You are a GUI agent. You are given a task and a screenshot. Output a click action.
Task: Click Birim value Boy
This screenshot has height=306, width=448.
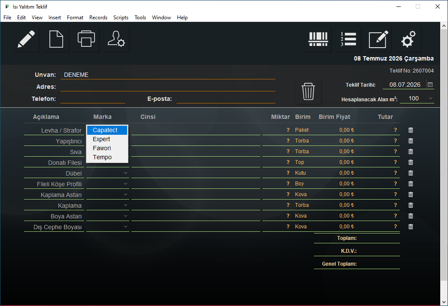click(299, 184)
